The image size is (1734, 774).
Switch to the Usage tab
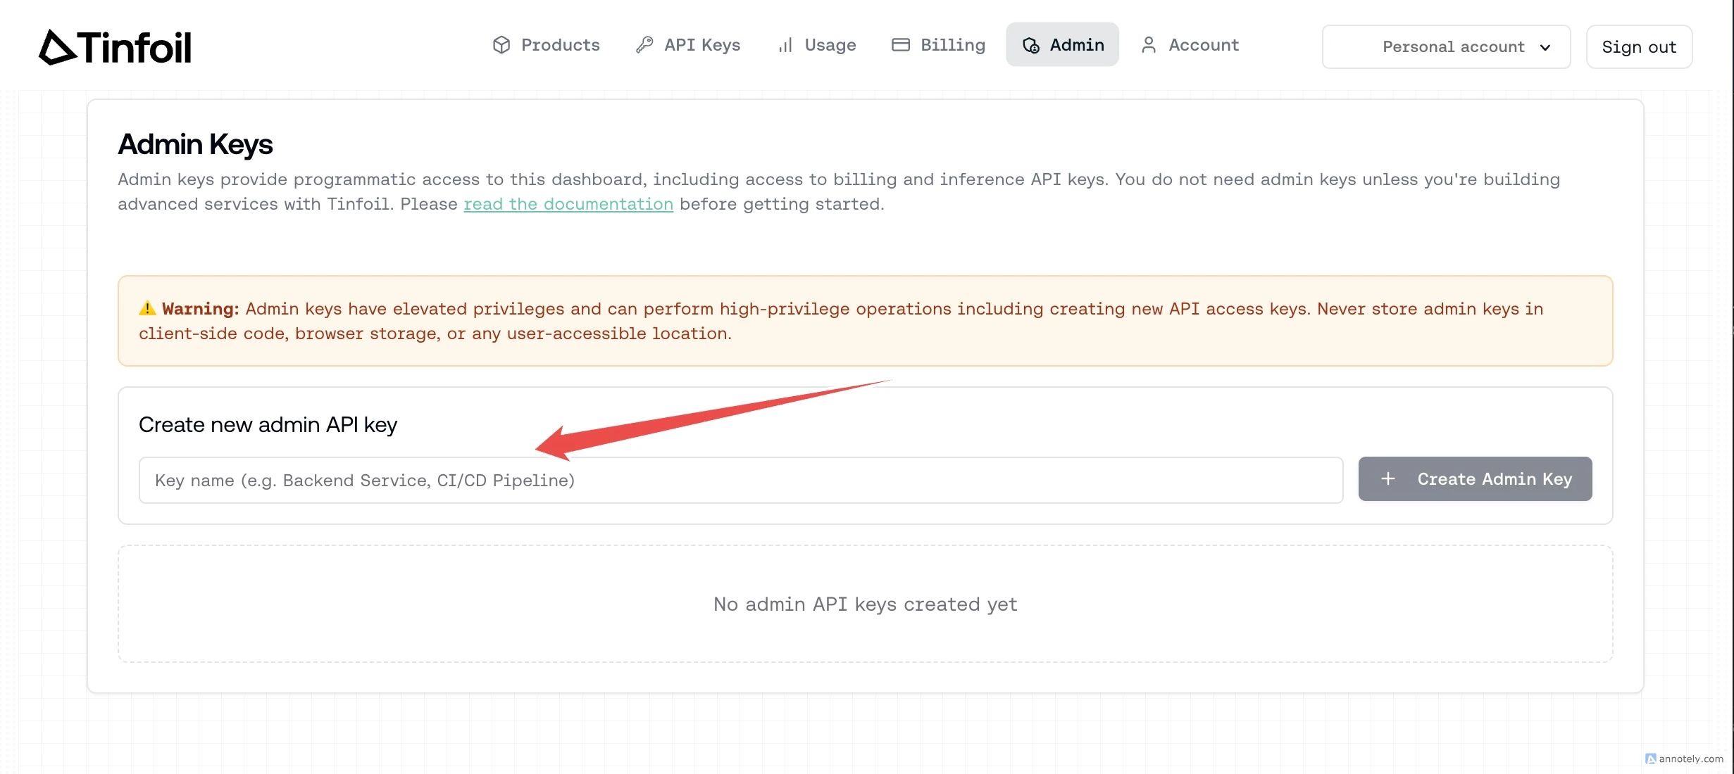(817, 45)
